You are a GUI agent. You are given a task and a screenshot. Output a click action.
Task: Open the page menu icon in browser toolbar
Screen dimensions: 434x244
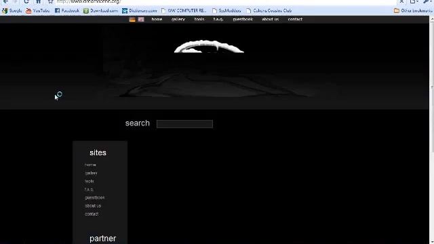(x=413, y=1)
